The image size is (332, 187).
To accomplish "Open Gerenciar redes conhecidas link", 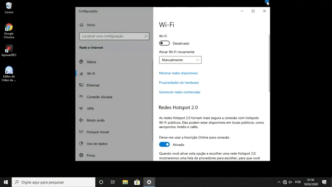I will (179, 92).
